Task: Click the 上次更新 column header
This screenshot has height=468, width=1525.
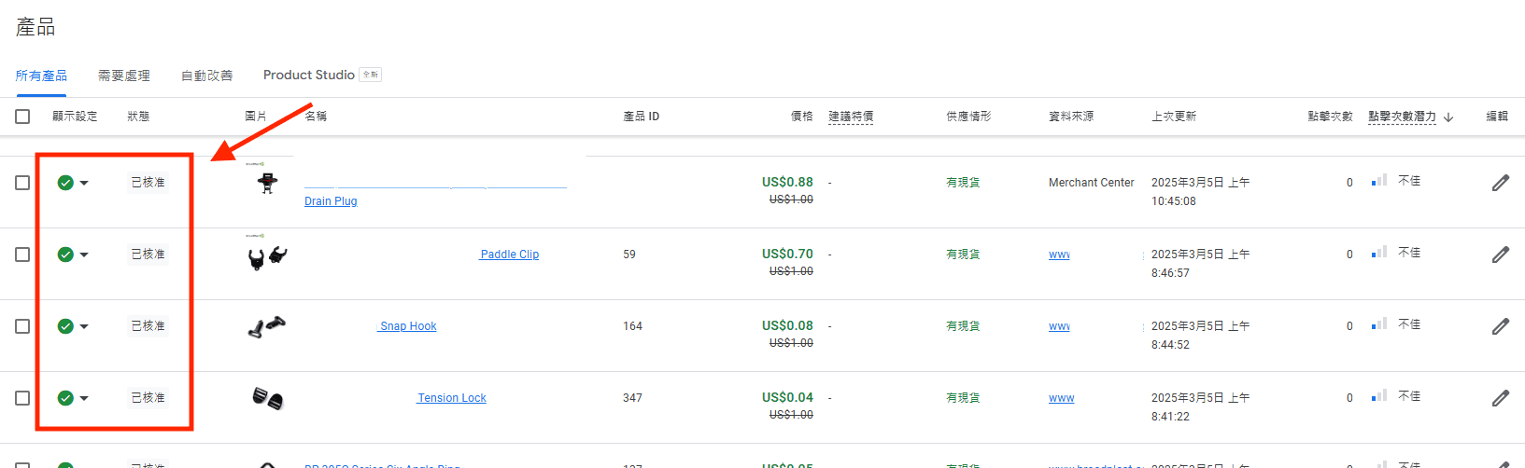Action: (x=1174, y=117)
